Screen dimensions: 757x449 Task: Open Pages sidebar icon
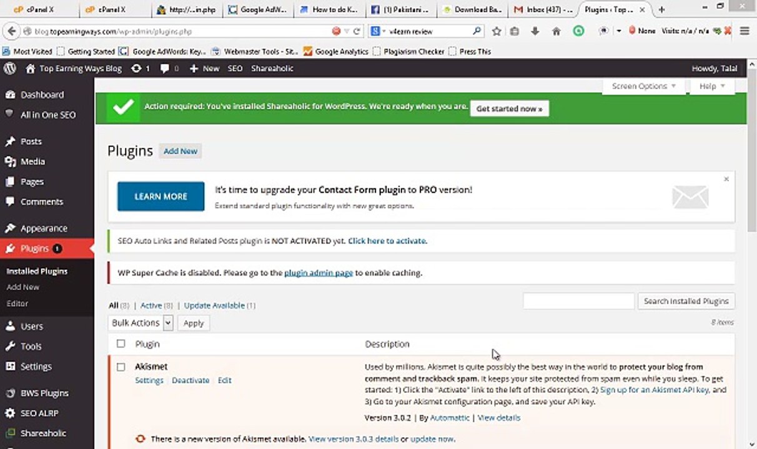10,181
